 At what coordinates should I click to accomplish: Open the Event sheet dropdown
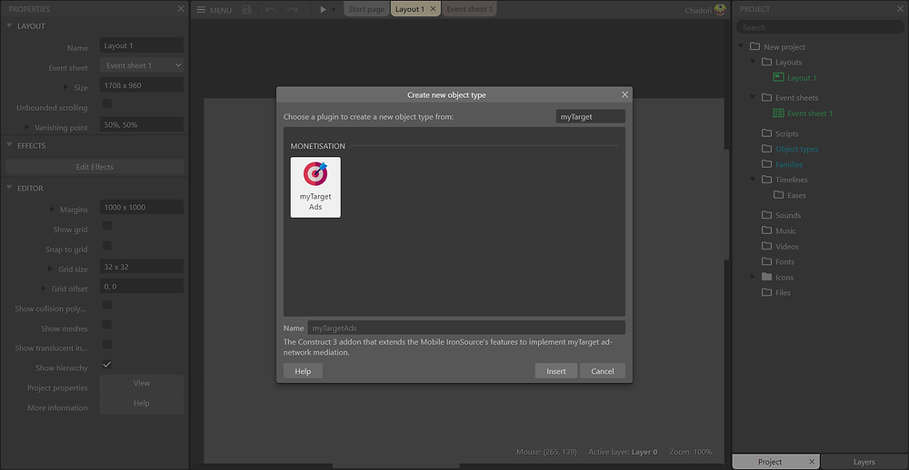click(142, 65)
